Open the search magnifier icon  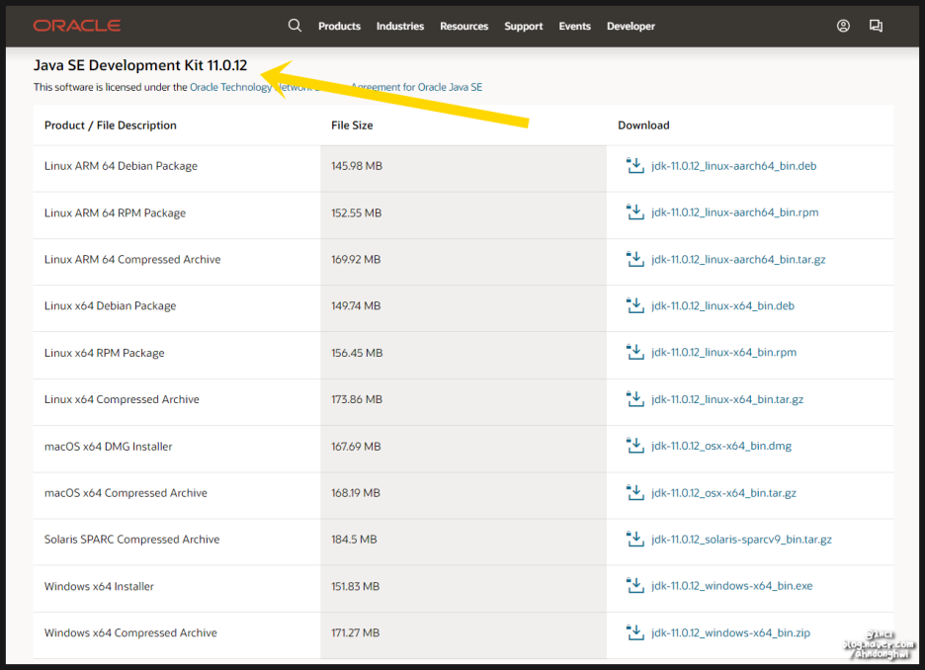294,26
